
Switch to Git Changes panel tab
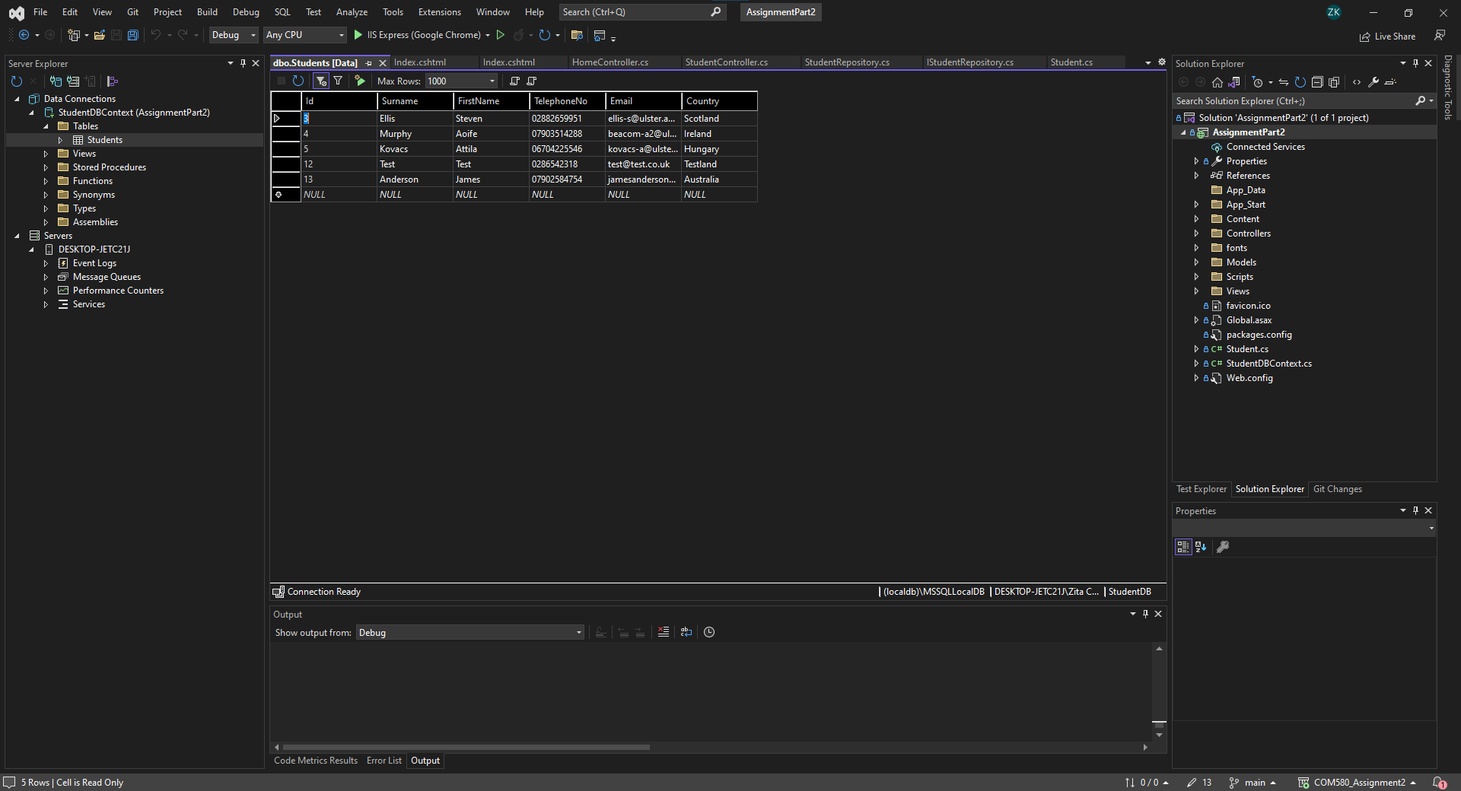1337,489
